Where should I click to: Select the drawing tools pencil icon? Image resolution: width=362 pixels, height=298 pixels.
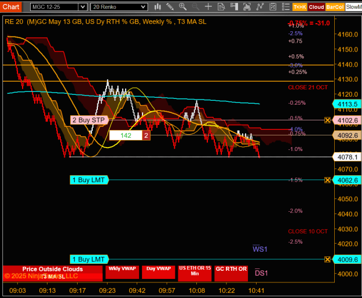click(170, 7)
